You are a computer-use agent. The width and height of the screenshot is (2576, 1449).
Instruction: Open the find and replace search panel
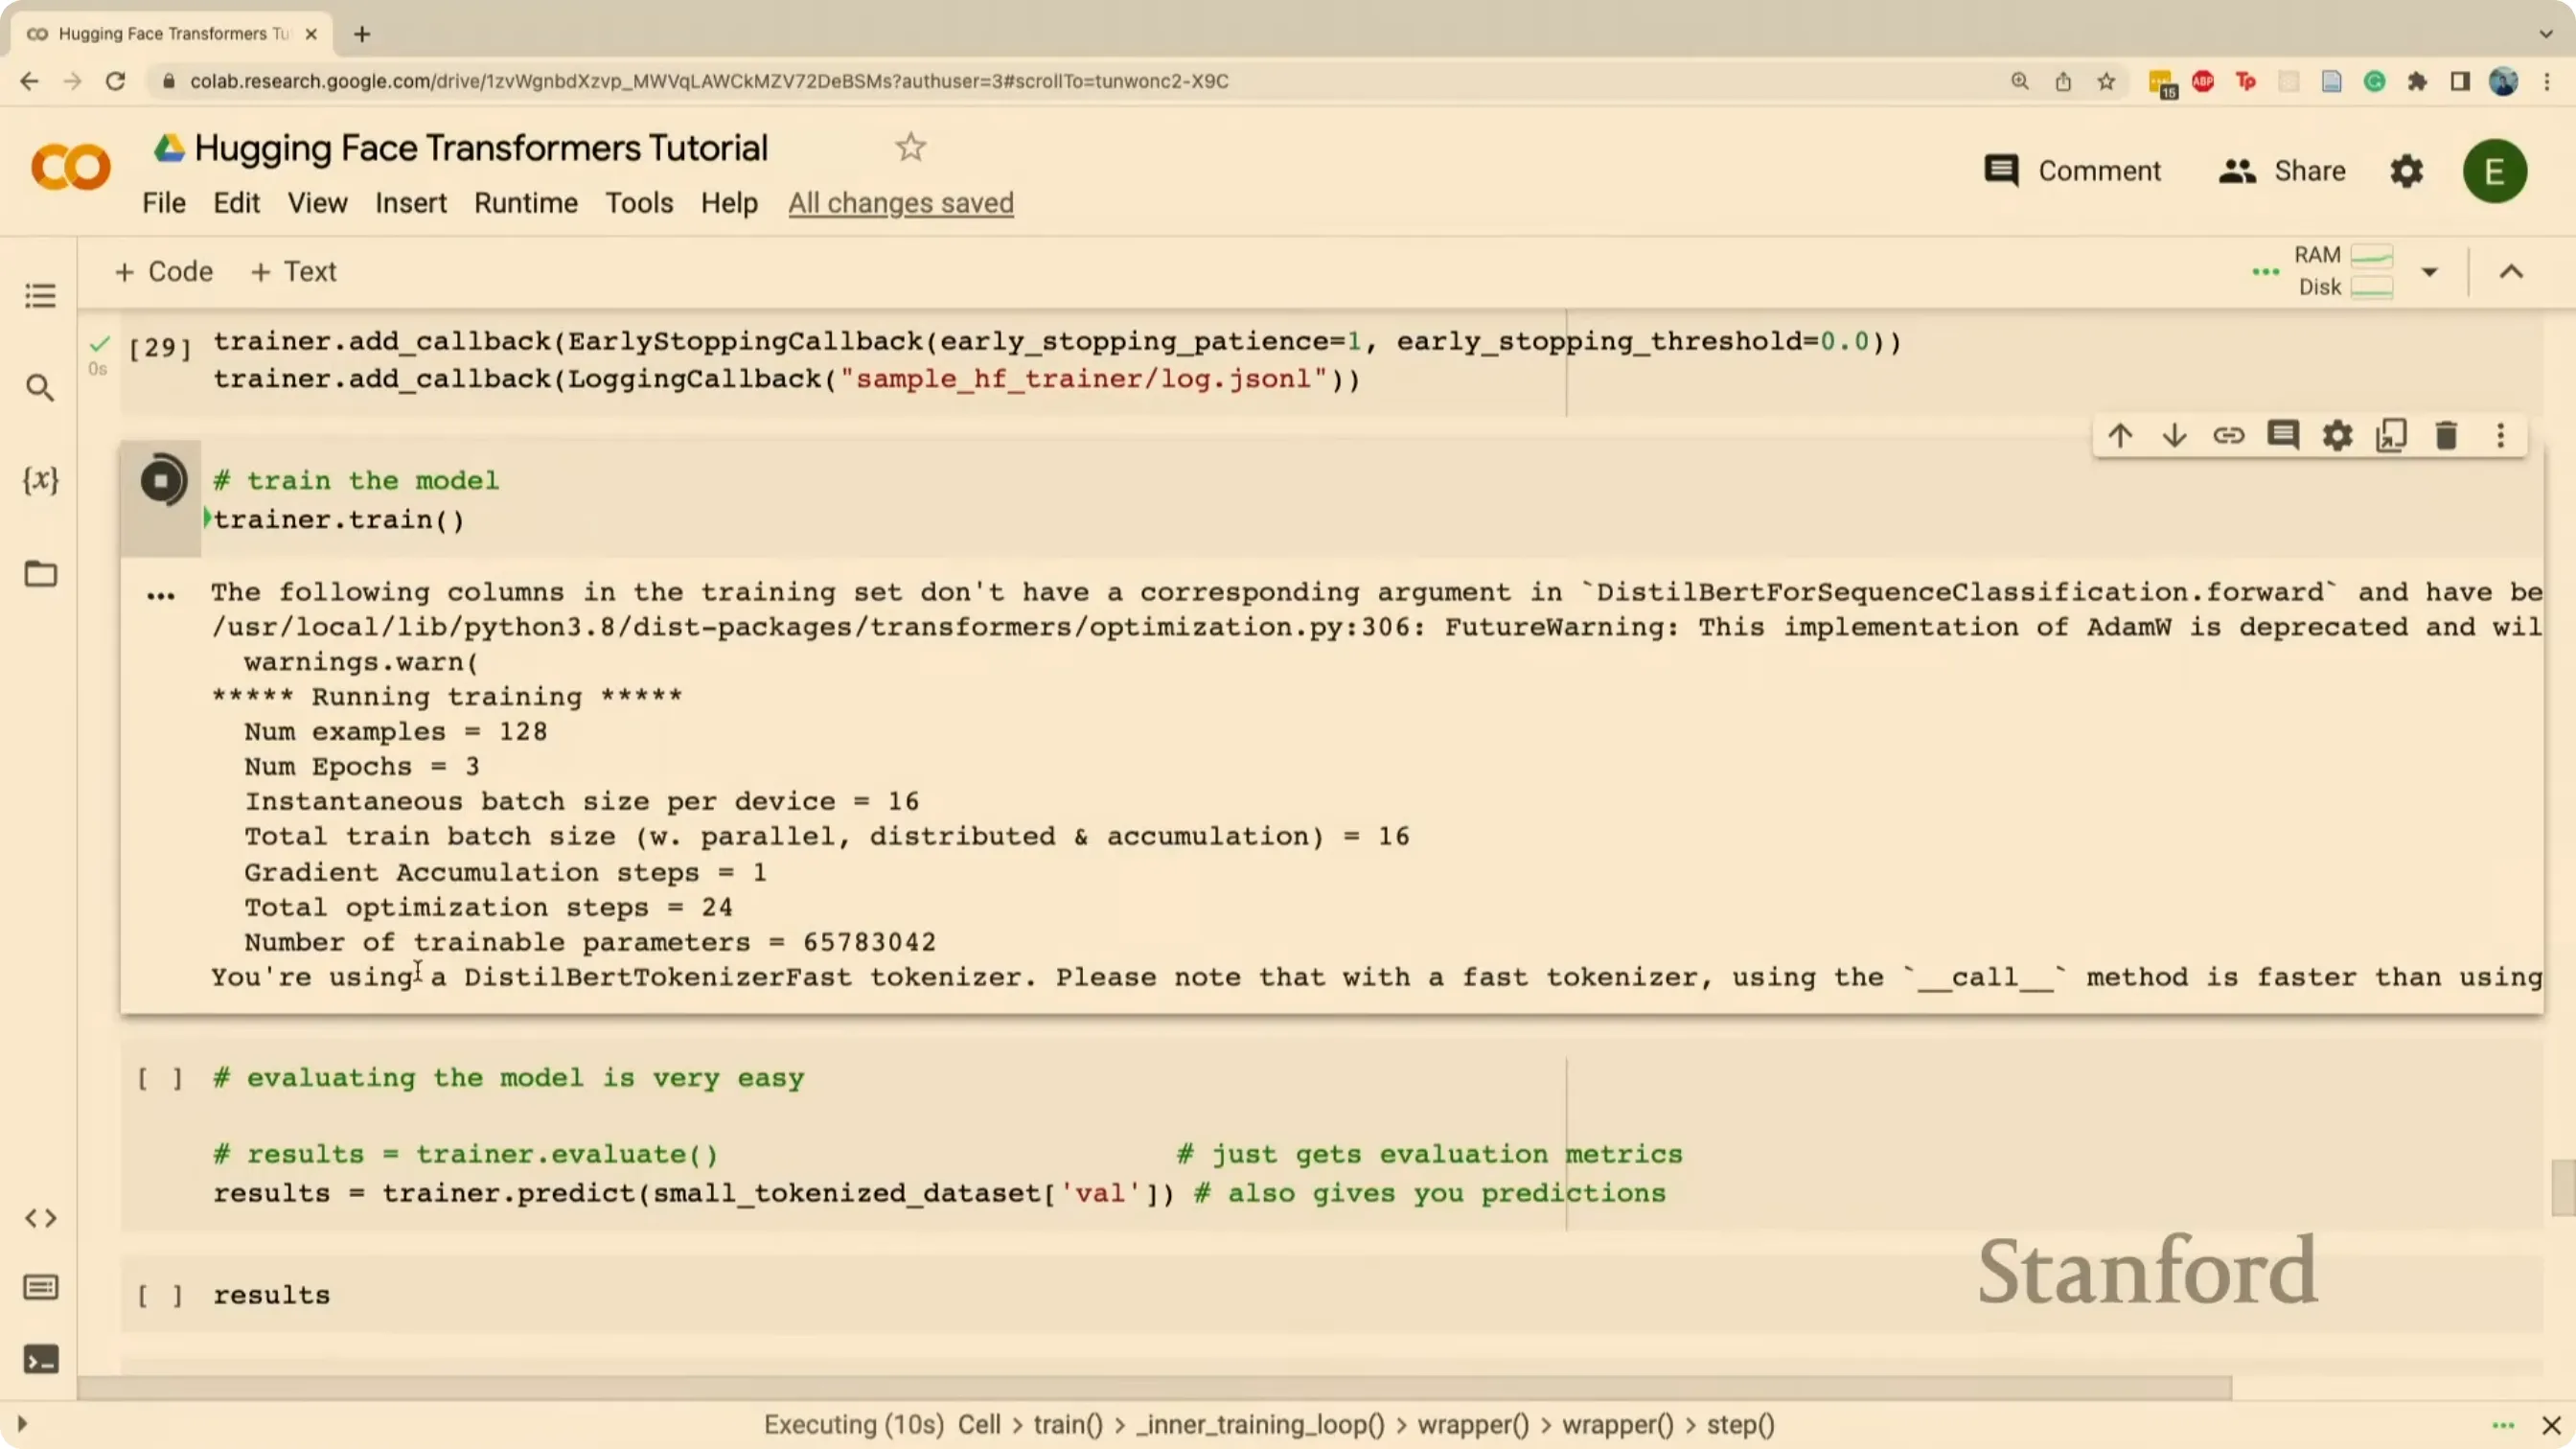[40, 387]
